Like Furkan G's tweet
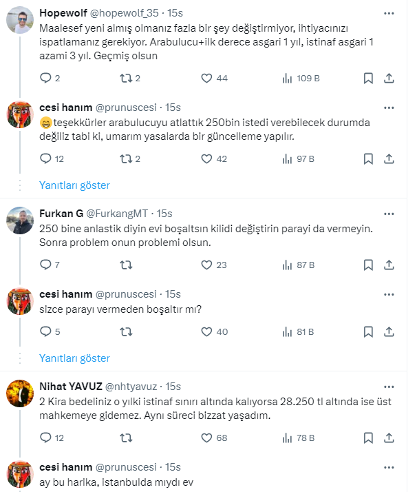Image resolution: width=417 pixels, height=492 pixels. [x=206, y=265]
